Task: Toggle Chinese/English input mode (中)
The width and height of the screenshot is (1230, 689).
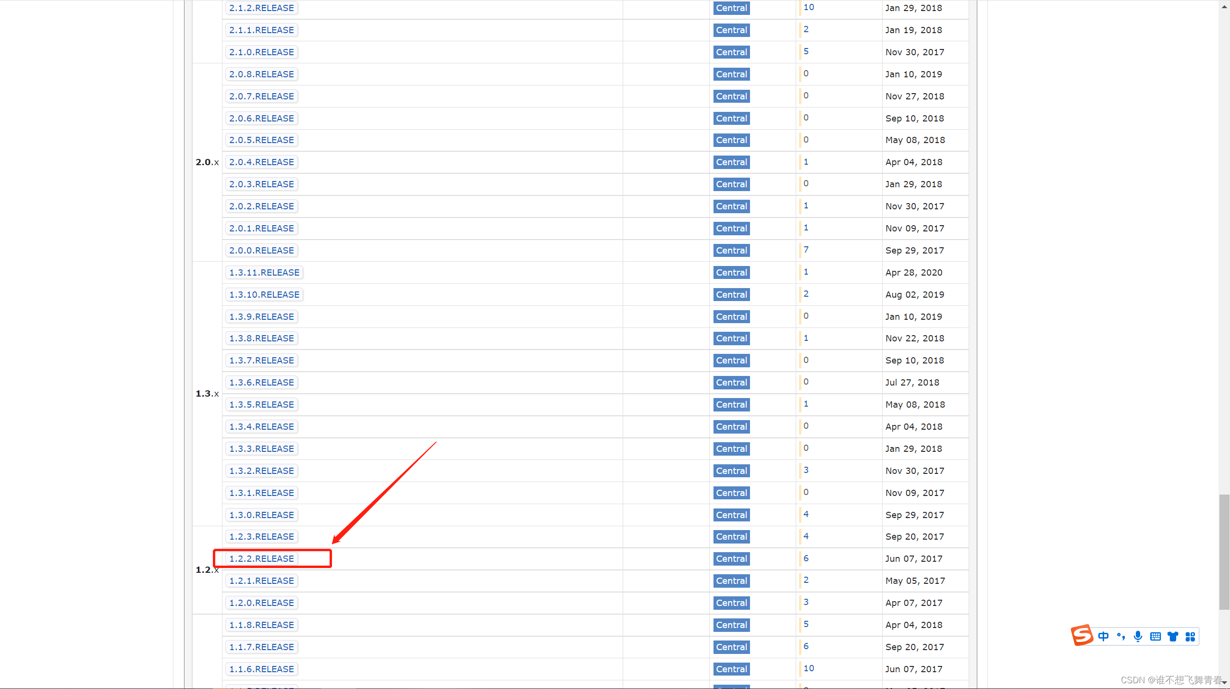Action: [x=1104, y=637]
